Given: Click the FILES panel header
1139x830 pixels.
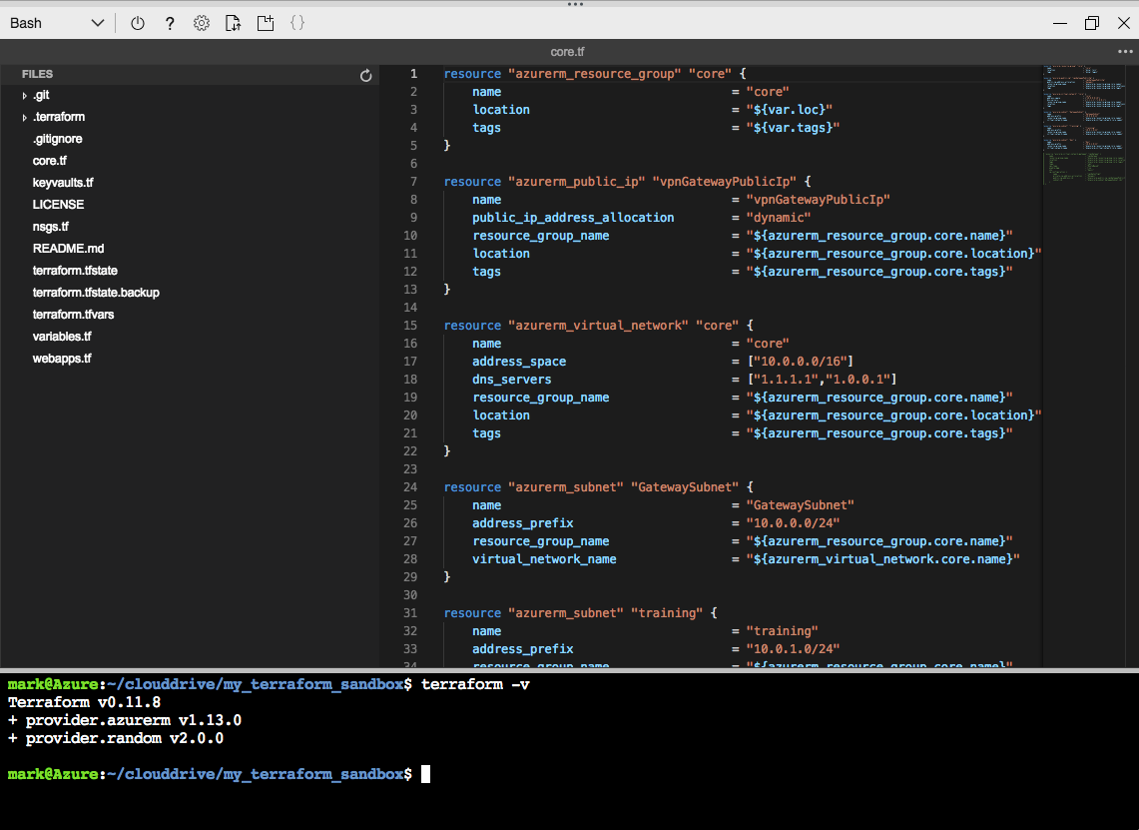Looking at the screenshot, I should tap(37, 74).
